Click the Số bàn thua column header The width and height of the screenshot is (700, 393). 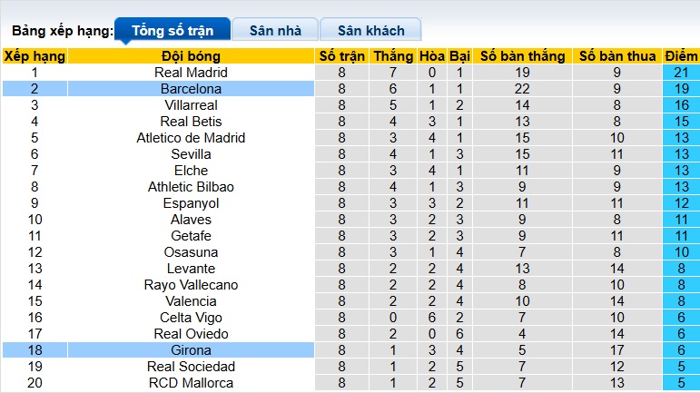(616, 56)
